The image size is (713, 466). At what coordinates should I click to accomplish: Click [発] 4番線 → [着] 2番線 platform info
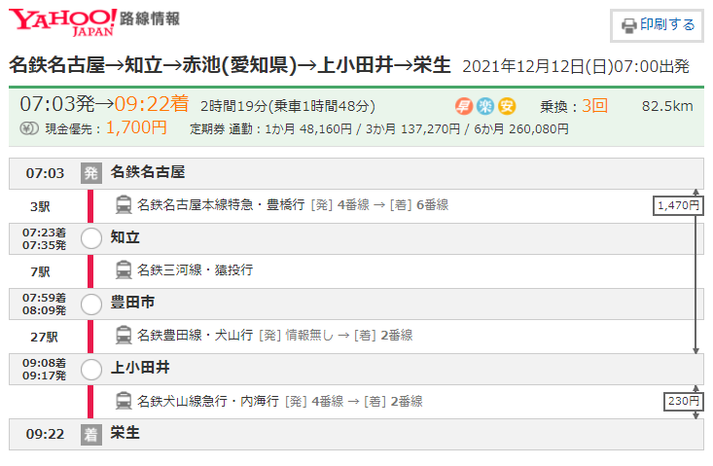(x=354, y=401)
